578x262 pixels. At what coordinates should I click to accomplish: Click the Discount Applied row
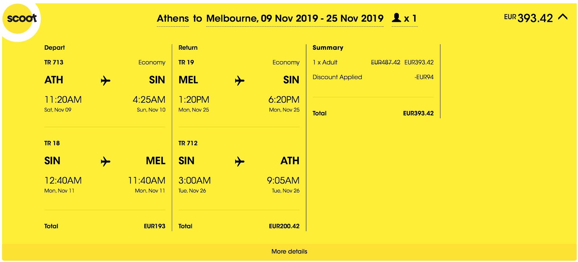pos(373,77)
